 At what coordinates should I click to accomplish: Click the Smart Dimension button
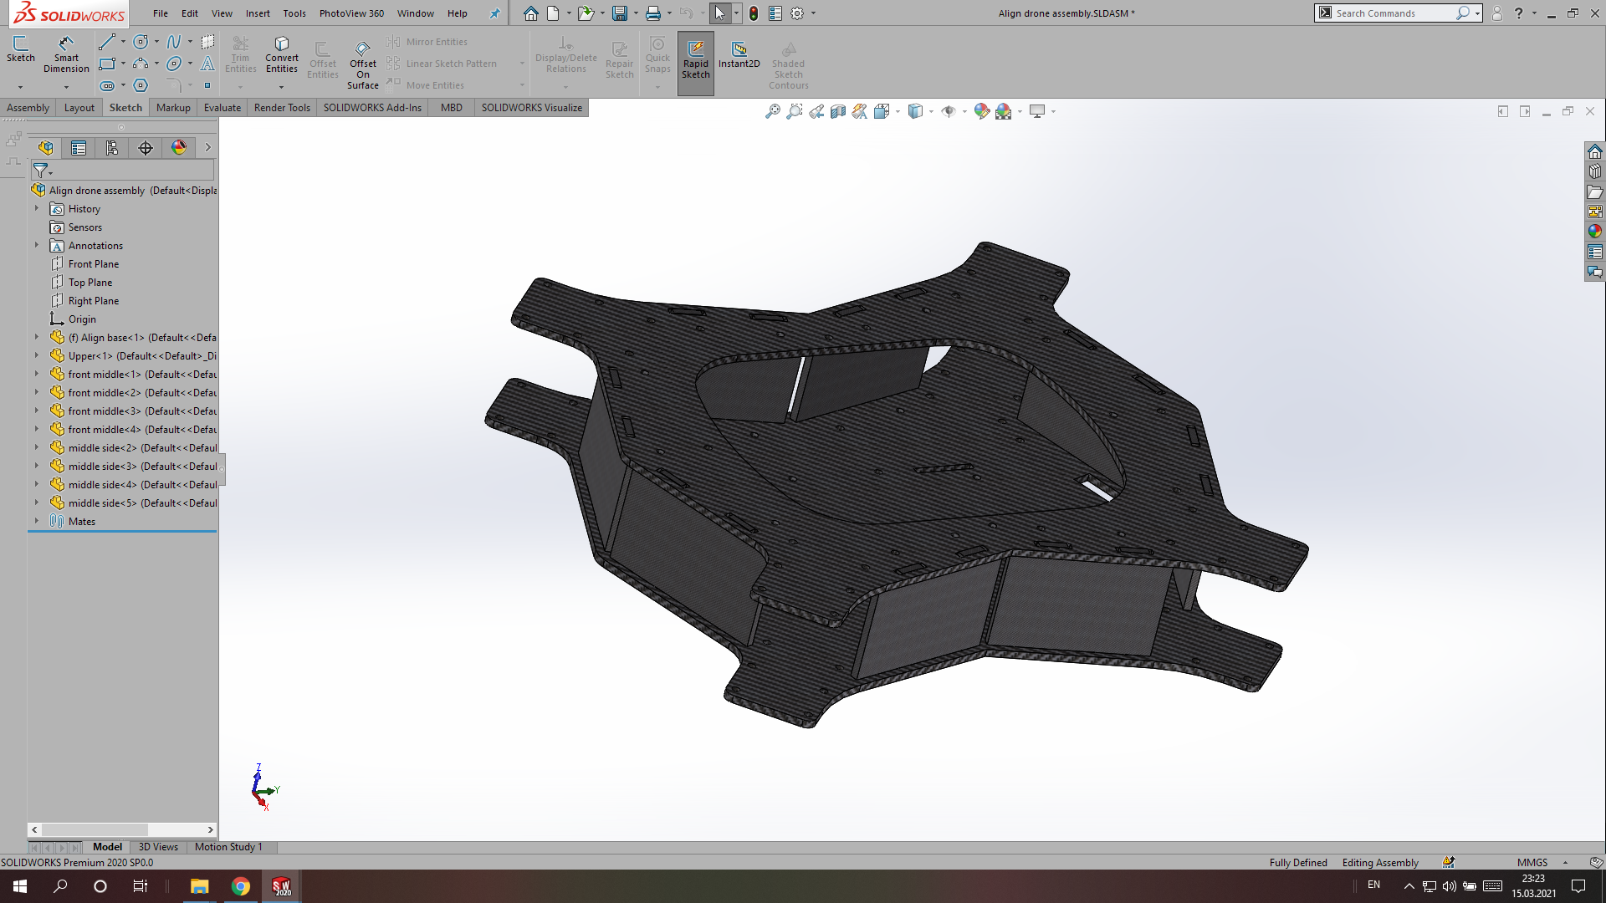click(66, 54)
